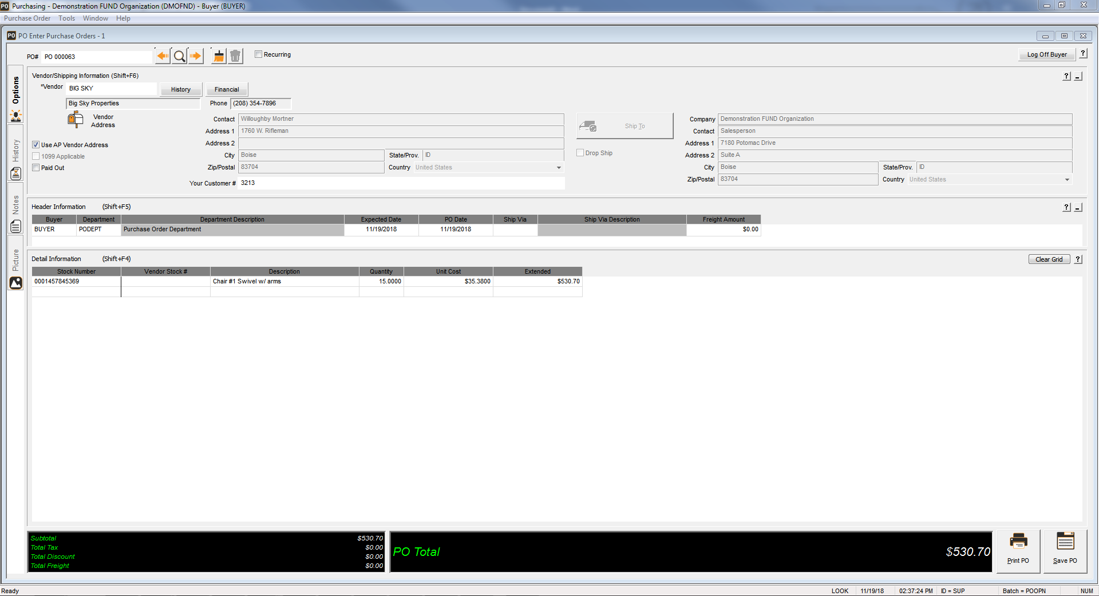Open the vendor Country dropdown
This screenshot has height=596, width=1099.
click(559, 168)
